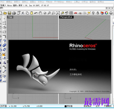Activate the Pan view hand tool

click(x=40, y=13)
